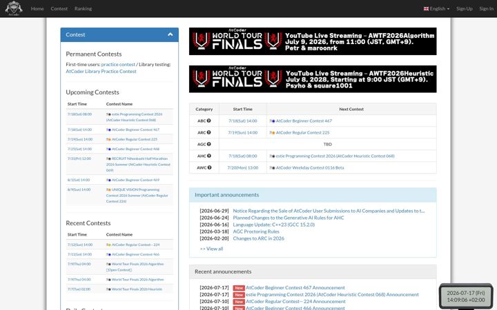
Task: Click the AtCoder logo in navbar
Action: click(x=14, y=8)
